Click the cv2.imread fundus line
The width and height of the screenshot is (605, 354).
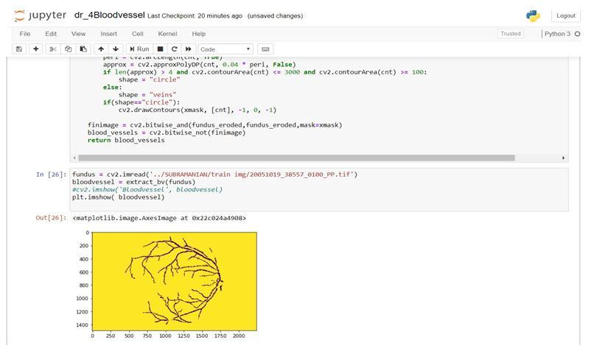tap(215, 174)
